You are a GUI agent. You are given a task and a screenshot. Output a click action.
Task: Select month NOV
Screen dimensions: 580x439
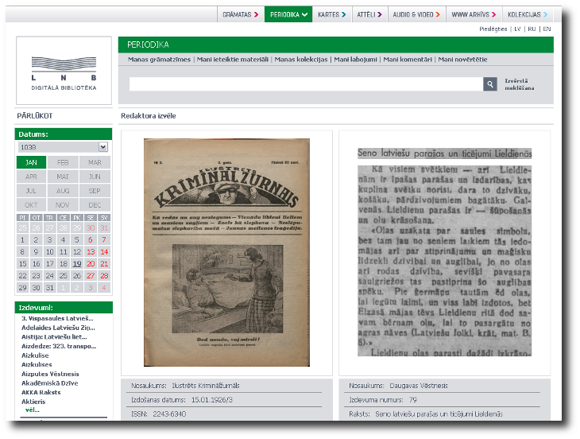pos(63,204)
